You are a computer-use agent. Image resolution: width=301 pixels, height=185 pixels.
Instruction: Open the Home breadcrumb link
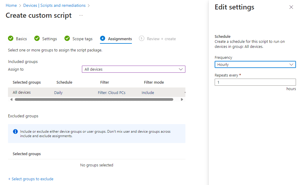11,5
